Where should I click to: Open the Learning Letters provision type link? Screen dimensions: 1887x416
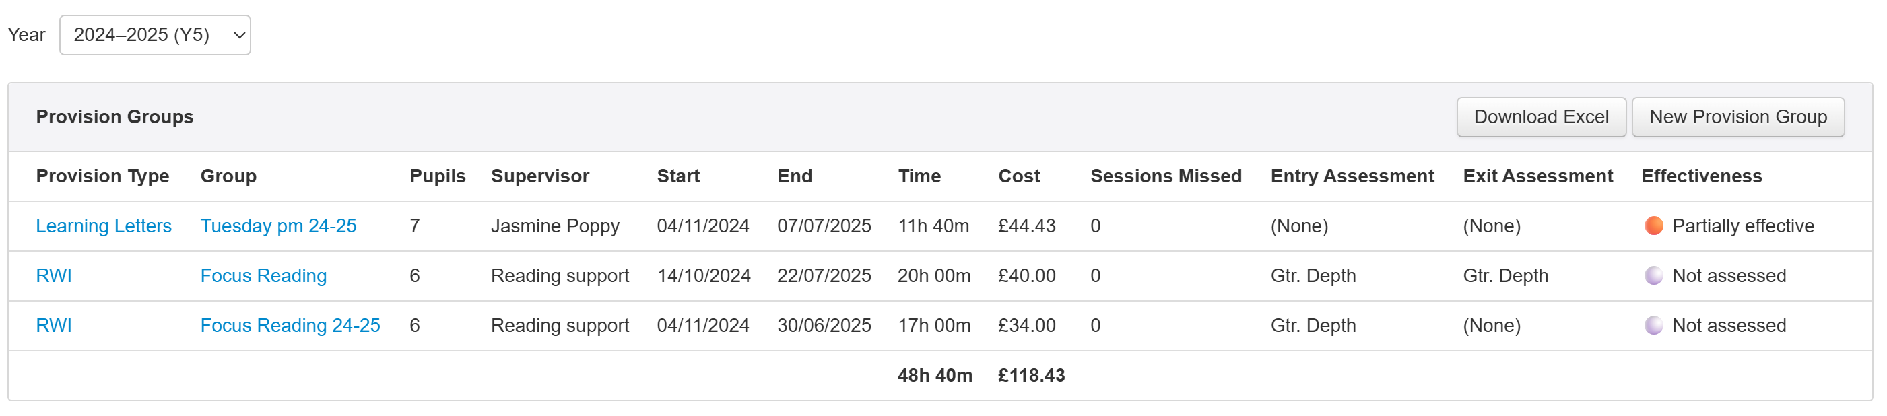coord(103,226)
